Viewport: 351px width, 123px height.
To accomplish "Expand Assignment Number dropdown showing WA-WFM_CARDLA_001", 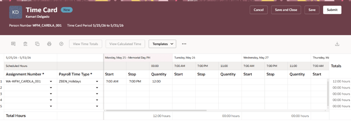I will [x=51, y=82].
